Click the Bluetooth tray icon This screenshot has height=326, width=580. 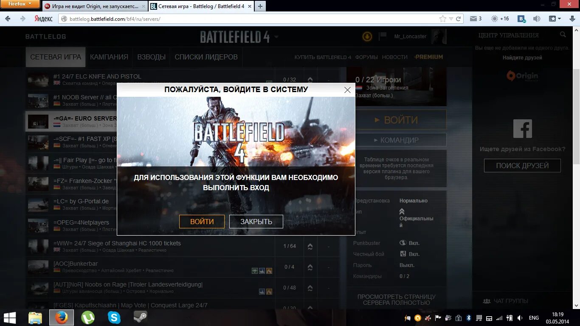coord(469,318)
